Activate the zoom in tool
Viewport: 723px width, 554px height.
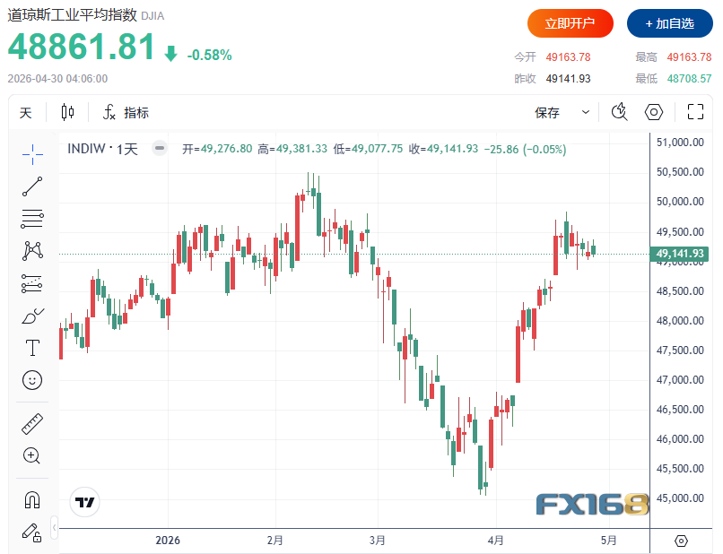(x=31, y=455)
